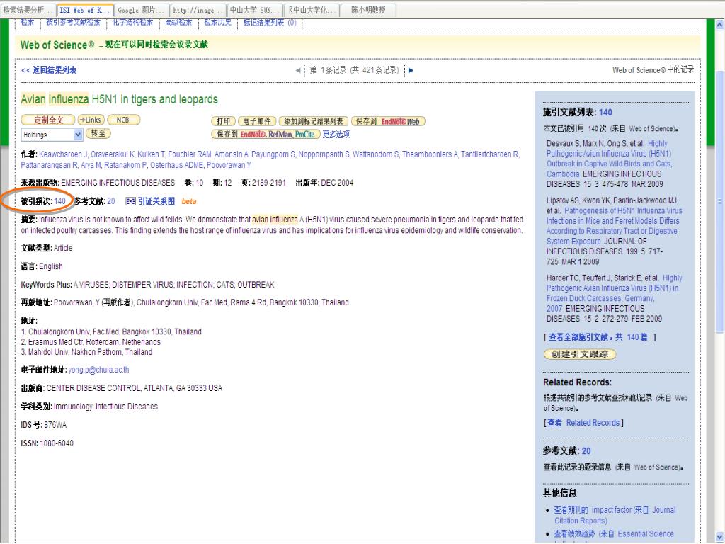This screenshot has height=544, width=725.
Task: Open citing articles list count 140
Action: pyautogui.click(x=605, y=112)
